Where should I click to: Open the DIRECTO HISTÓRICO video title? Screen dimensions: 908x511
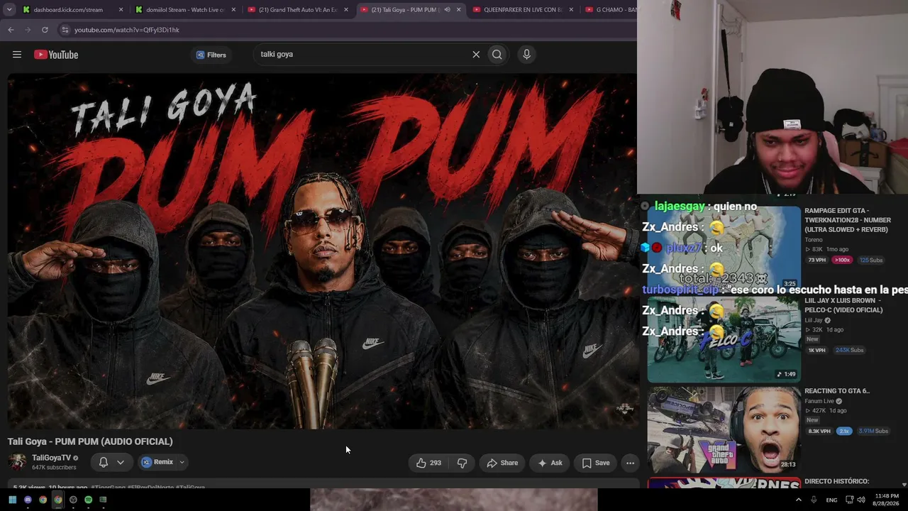(x=837, y=481)
